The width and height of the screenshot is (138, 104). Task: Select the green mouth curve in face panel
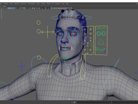pyautogui.click(x=101, y=50)
